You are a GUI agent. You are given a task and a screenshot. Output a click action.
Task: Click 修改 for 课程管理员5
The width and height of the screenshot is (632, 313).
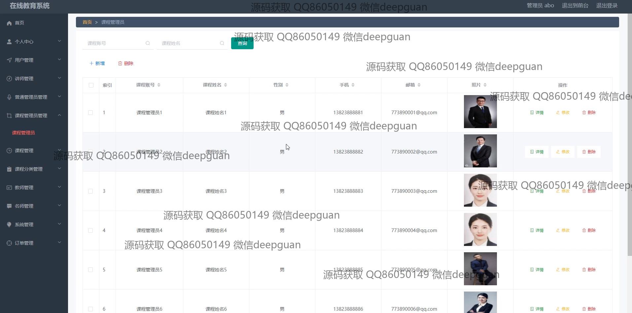pyautogui.click(x=563, y=270)
